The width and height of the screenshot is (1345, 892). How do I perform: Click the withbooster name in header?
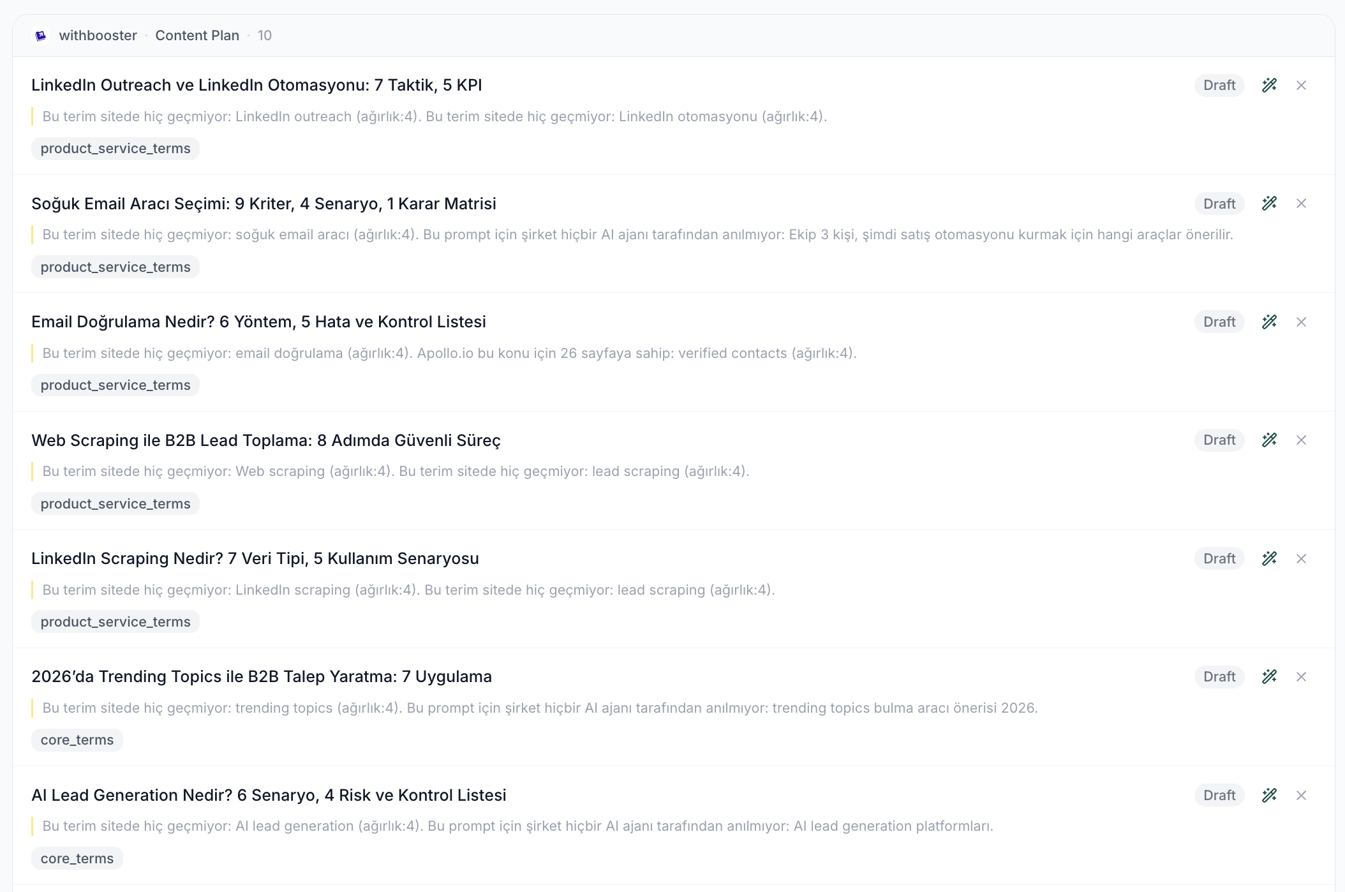tap(98, 36)
